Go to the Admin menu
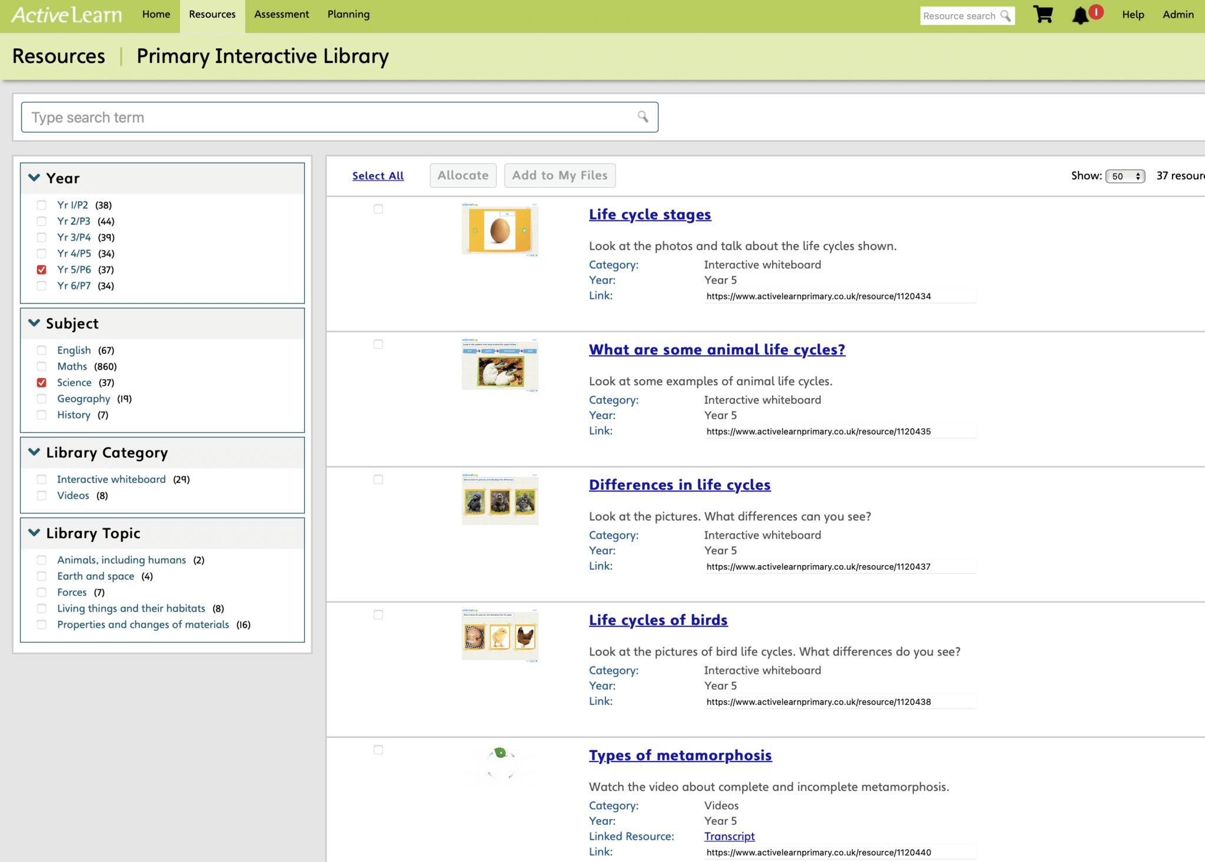The height and width of the screenshot is (862, 1205). (x=1178, y=14)
